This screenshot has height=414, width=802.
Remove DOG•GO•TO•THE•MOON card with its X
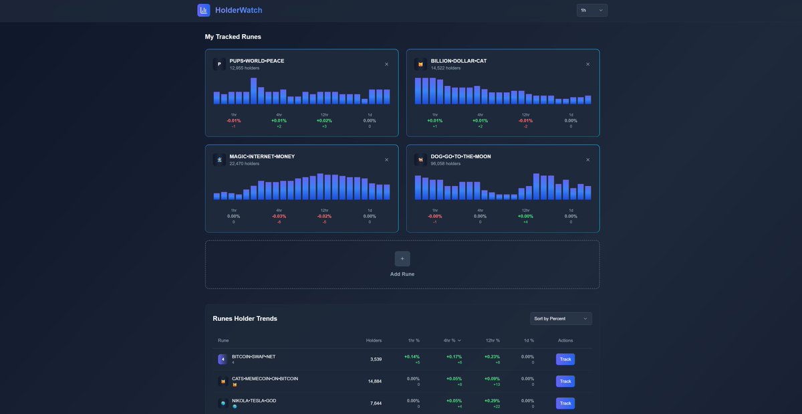point(587,160)
